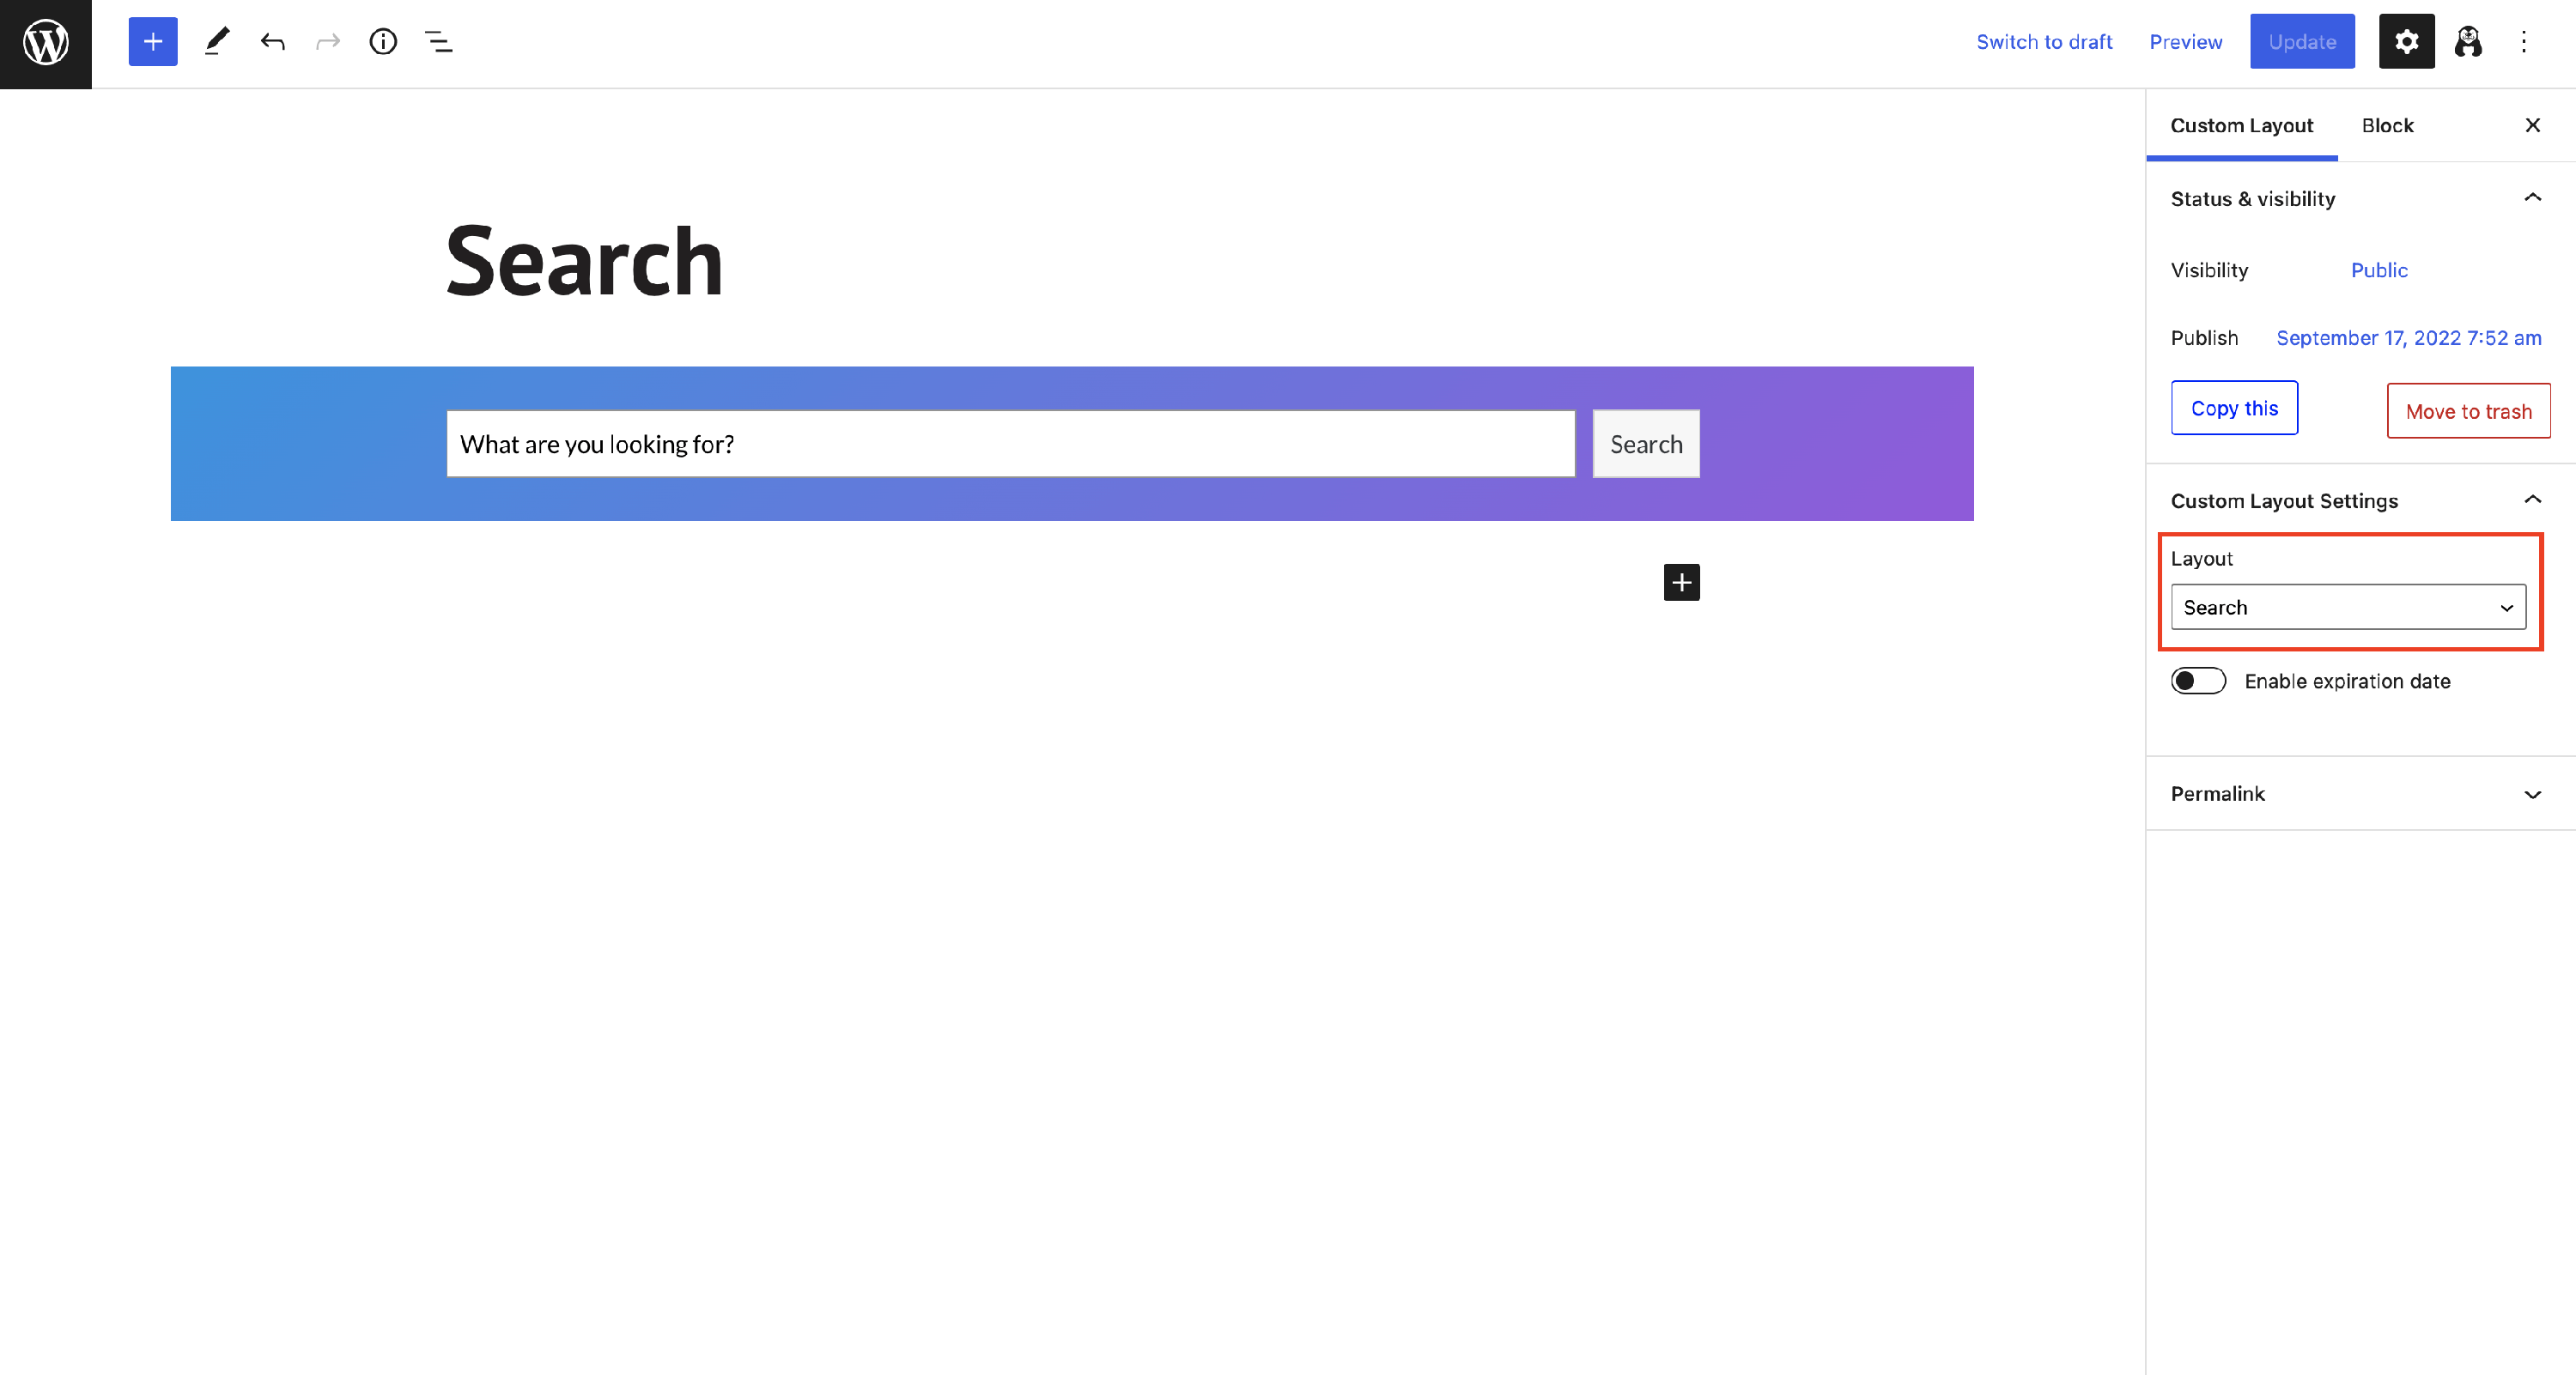Open the List View outline
This screenshot has height=1375, width=2576.
coord(439,42)
